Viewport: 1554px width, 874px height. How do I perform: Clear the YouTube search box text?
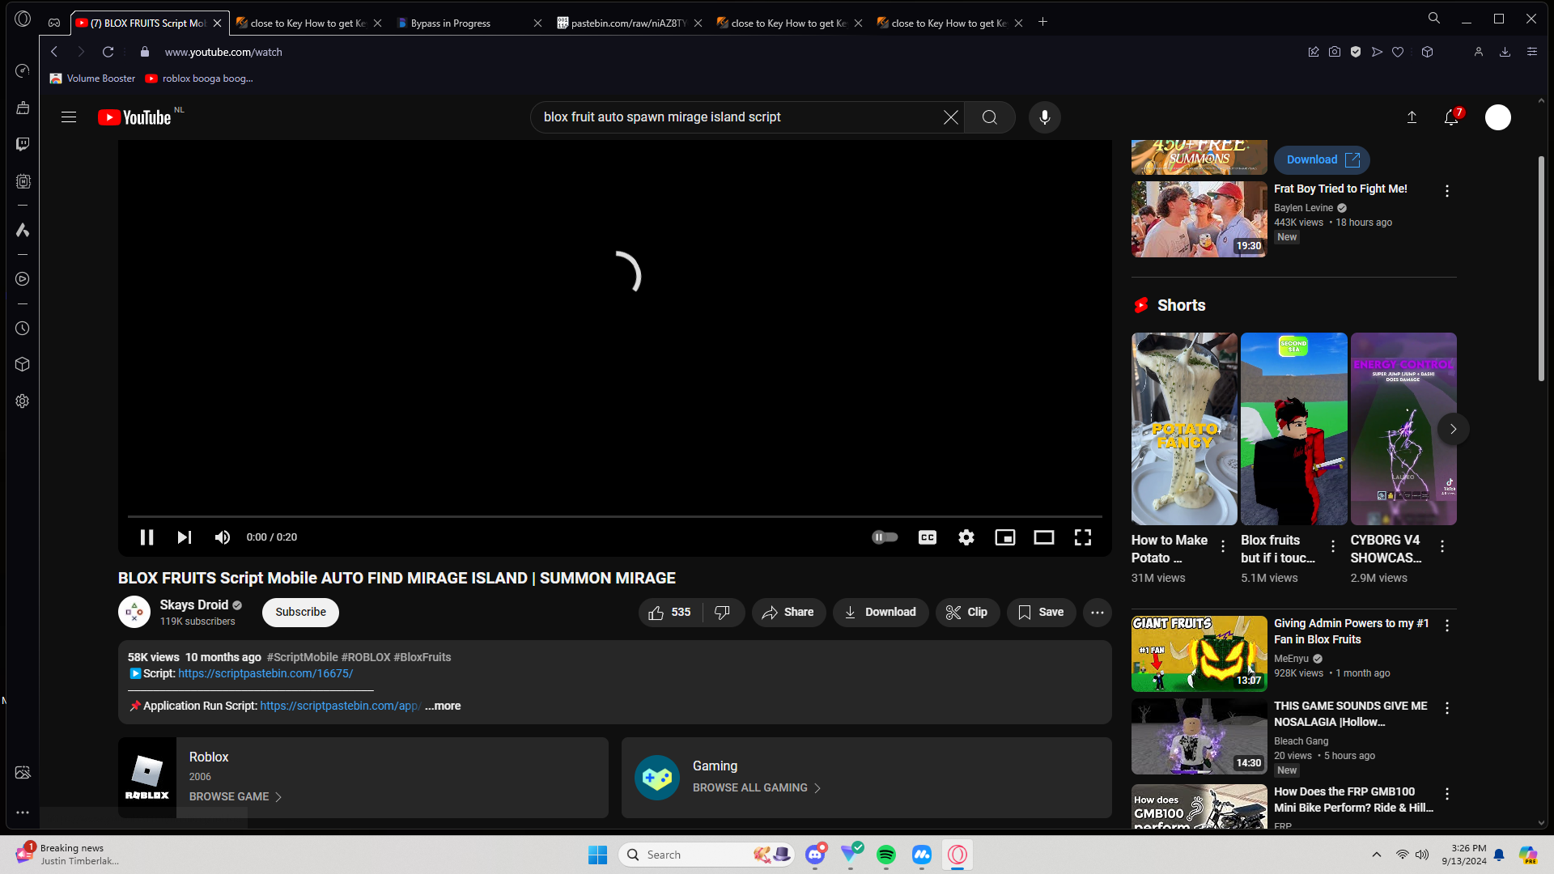point(951,117)
